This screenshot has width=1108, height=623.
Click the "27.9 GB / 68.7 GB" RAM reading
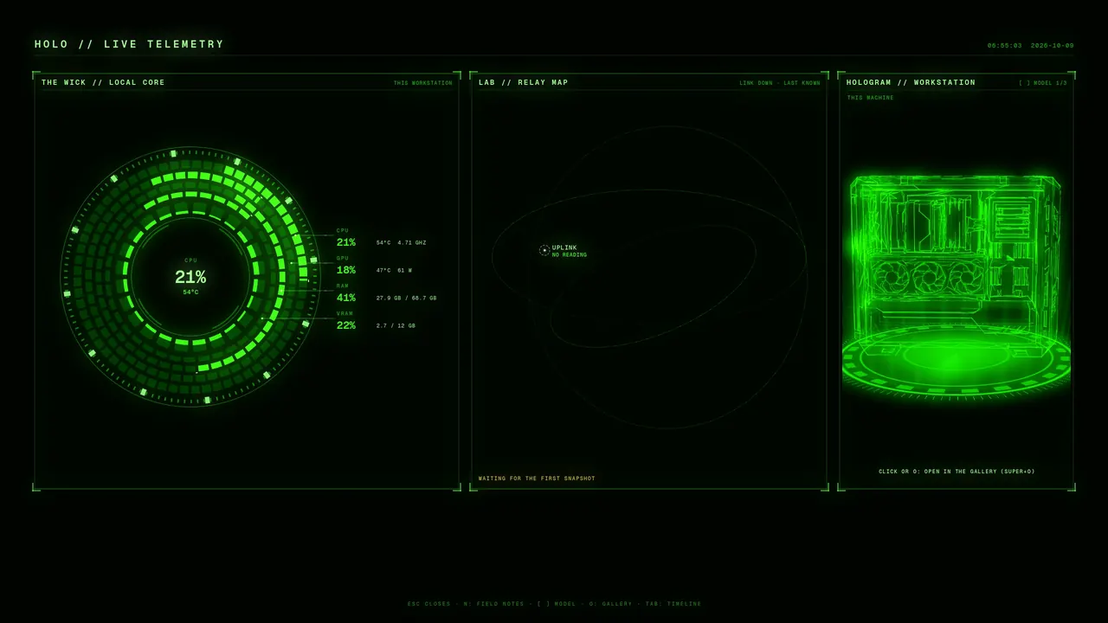(x=406, y=299)
